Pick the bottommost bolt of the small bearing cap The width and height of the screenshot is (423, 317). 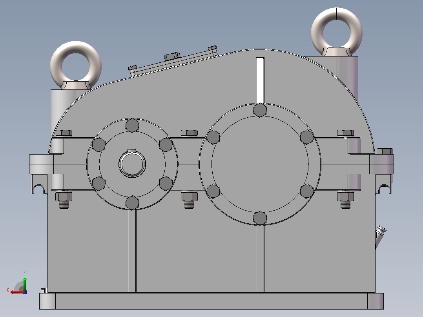click(x=132, y=203)
